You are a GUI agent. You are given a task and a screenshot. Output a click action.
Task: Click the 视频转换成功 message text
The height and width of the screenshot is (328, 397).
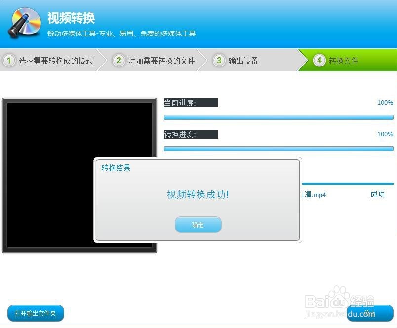[x=198, y=195]
